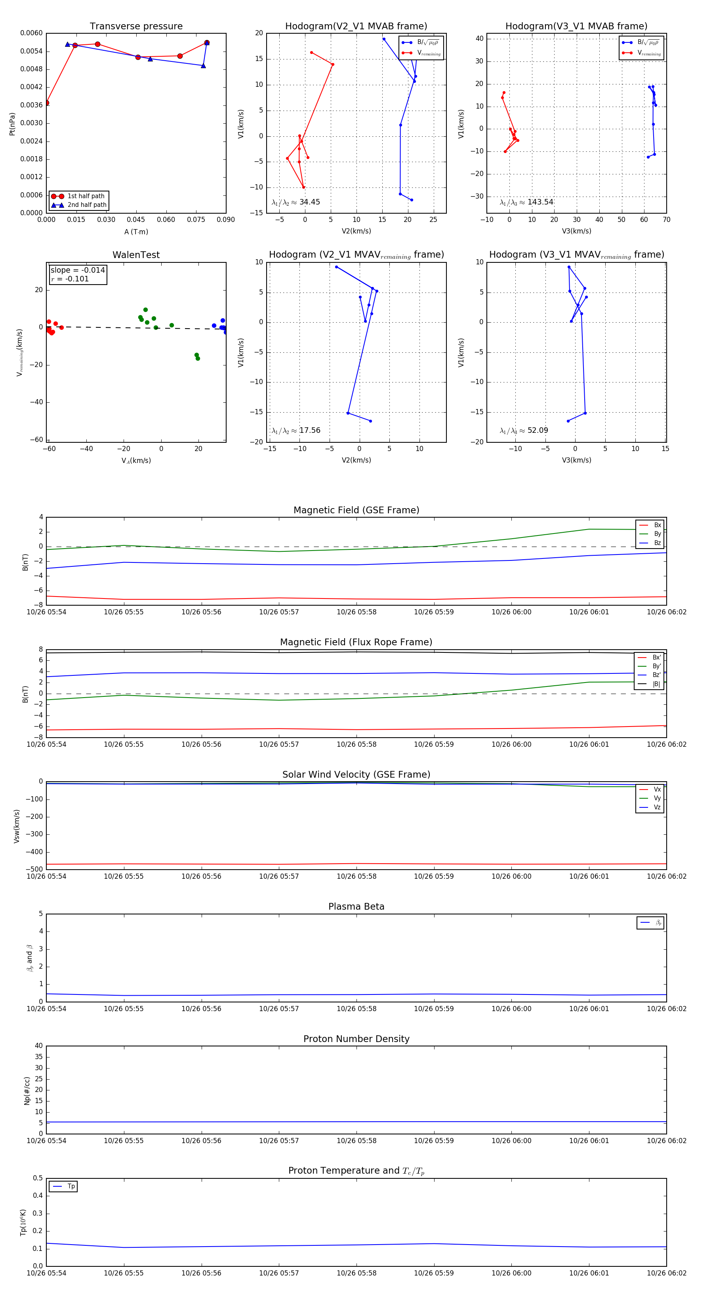This screenshot has width=713, height=1308.
Task: Select the "r = -0.101" annotation
Action: (x=70, y=279)
